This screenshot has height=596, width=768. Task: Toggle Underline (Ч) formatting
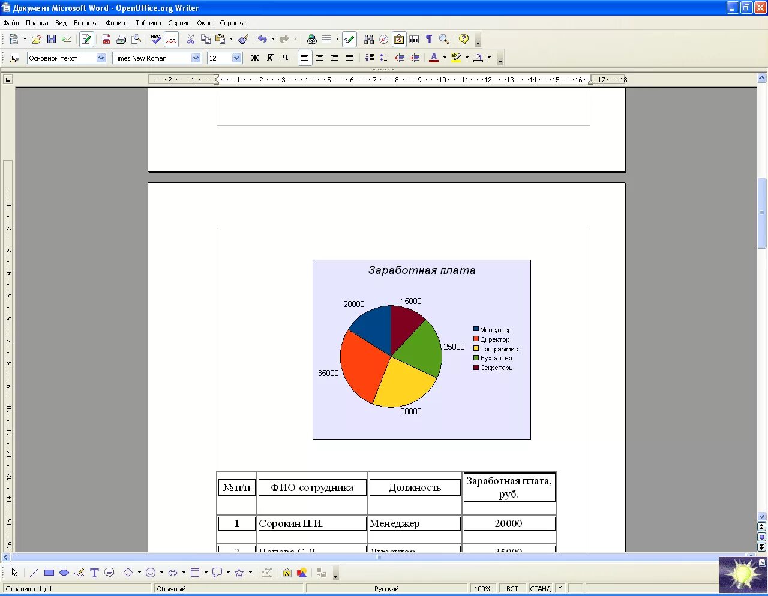tap(285, 58)
